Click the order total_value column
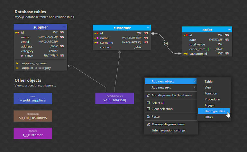247x152 pixels. [207, 44]
